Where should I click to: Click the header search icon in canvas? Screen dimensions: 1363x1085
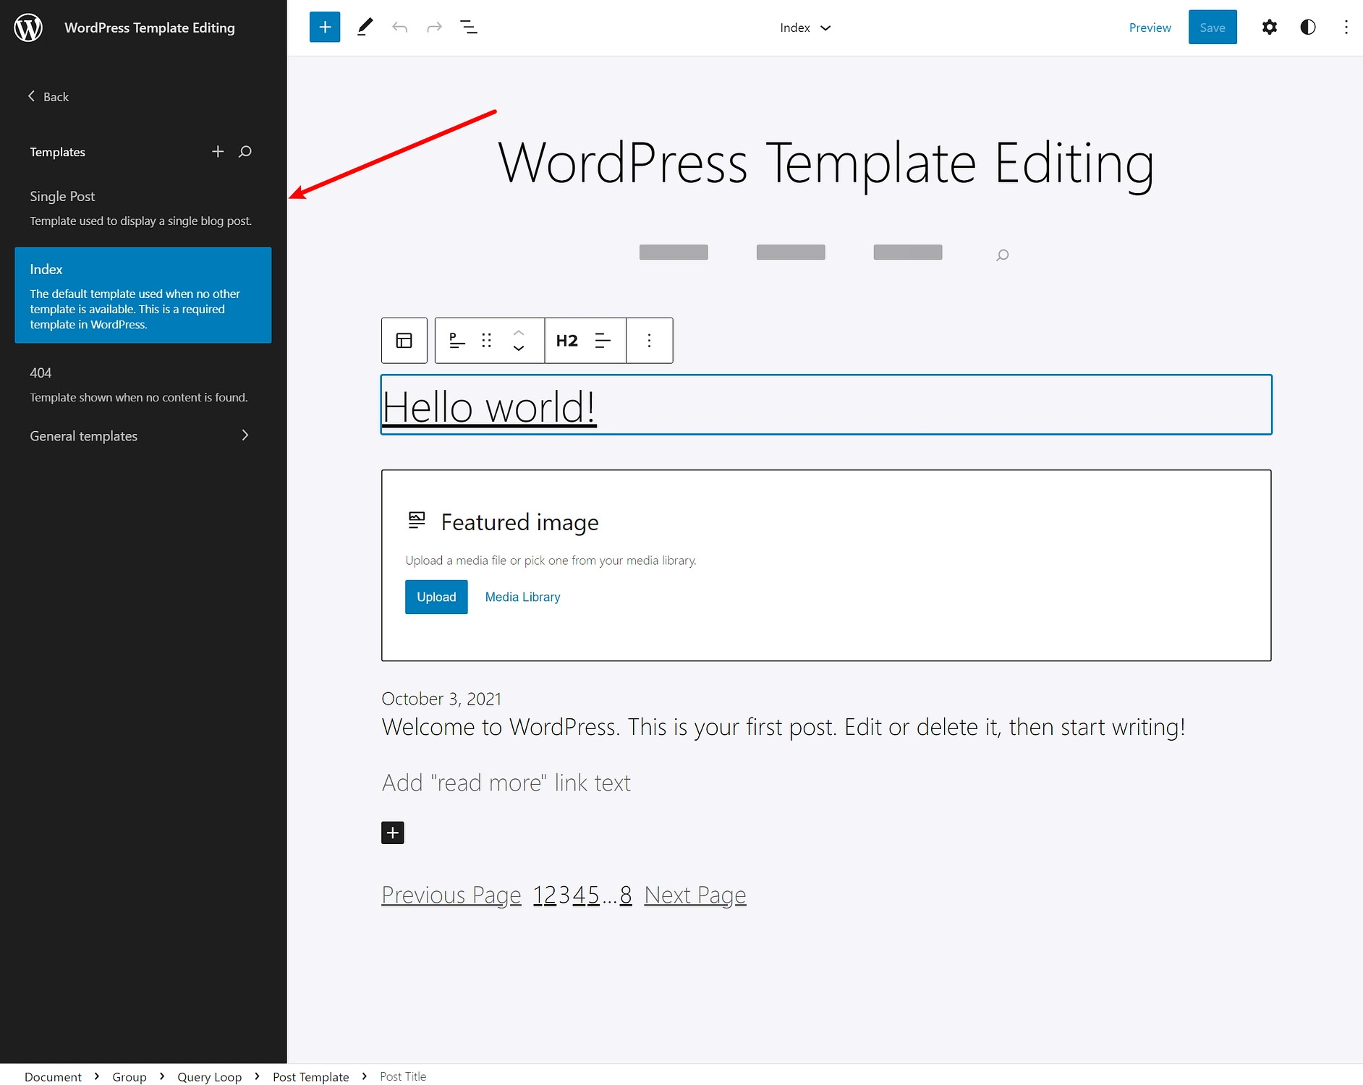(x=1002, y=255)
